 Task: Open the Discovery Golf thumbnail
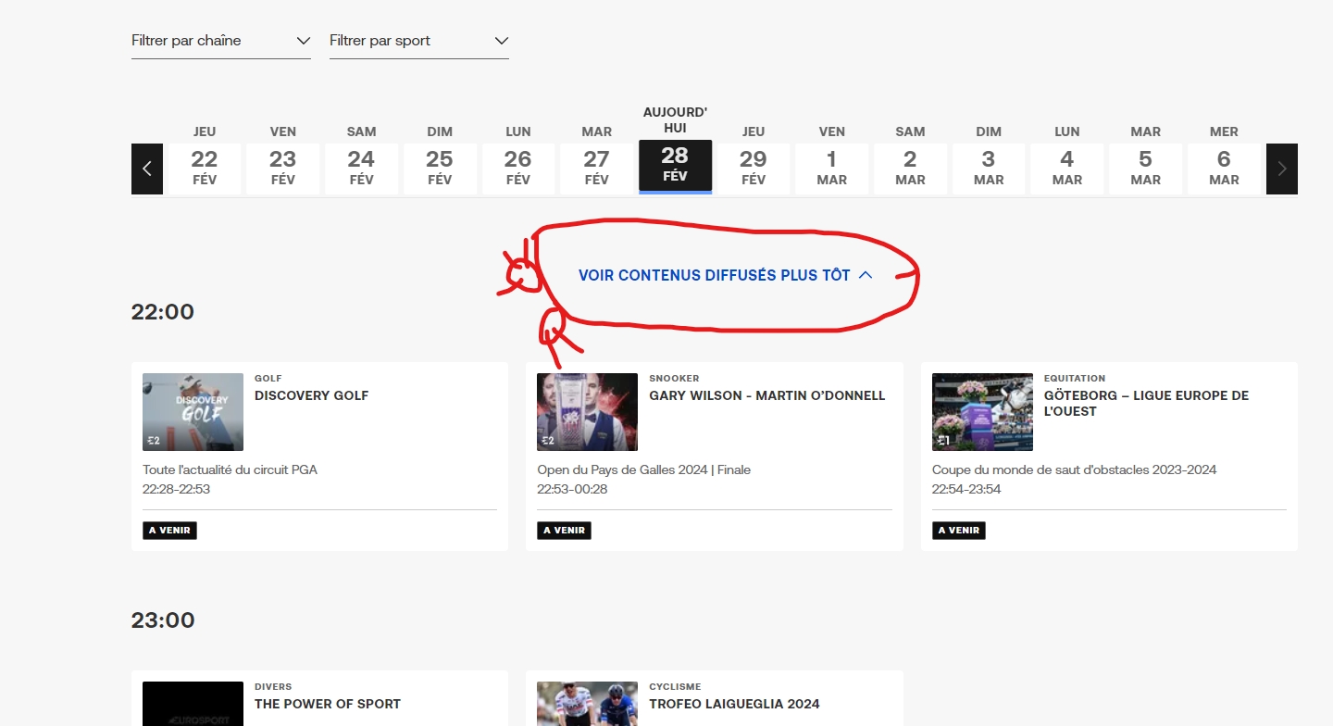pos(193,412)
